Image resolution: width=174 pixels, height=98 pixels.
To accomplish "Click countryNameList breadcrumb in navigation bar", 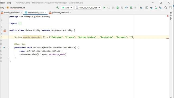I will coord(17,8).
